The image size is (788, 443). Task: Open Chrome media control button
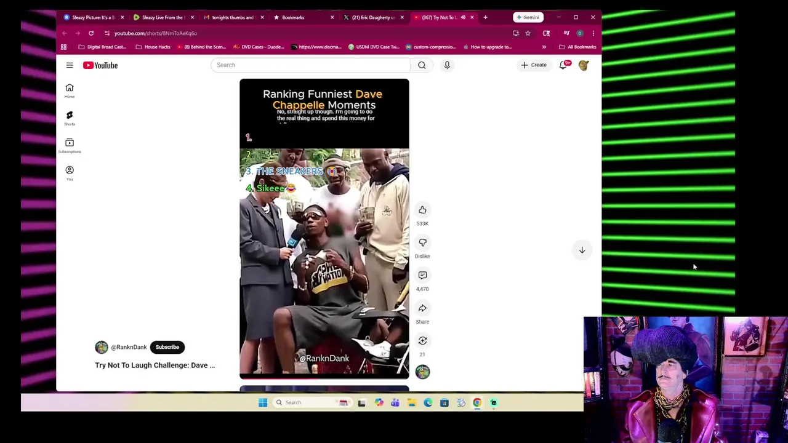coord(566,33)
